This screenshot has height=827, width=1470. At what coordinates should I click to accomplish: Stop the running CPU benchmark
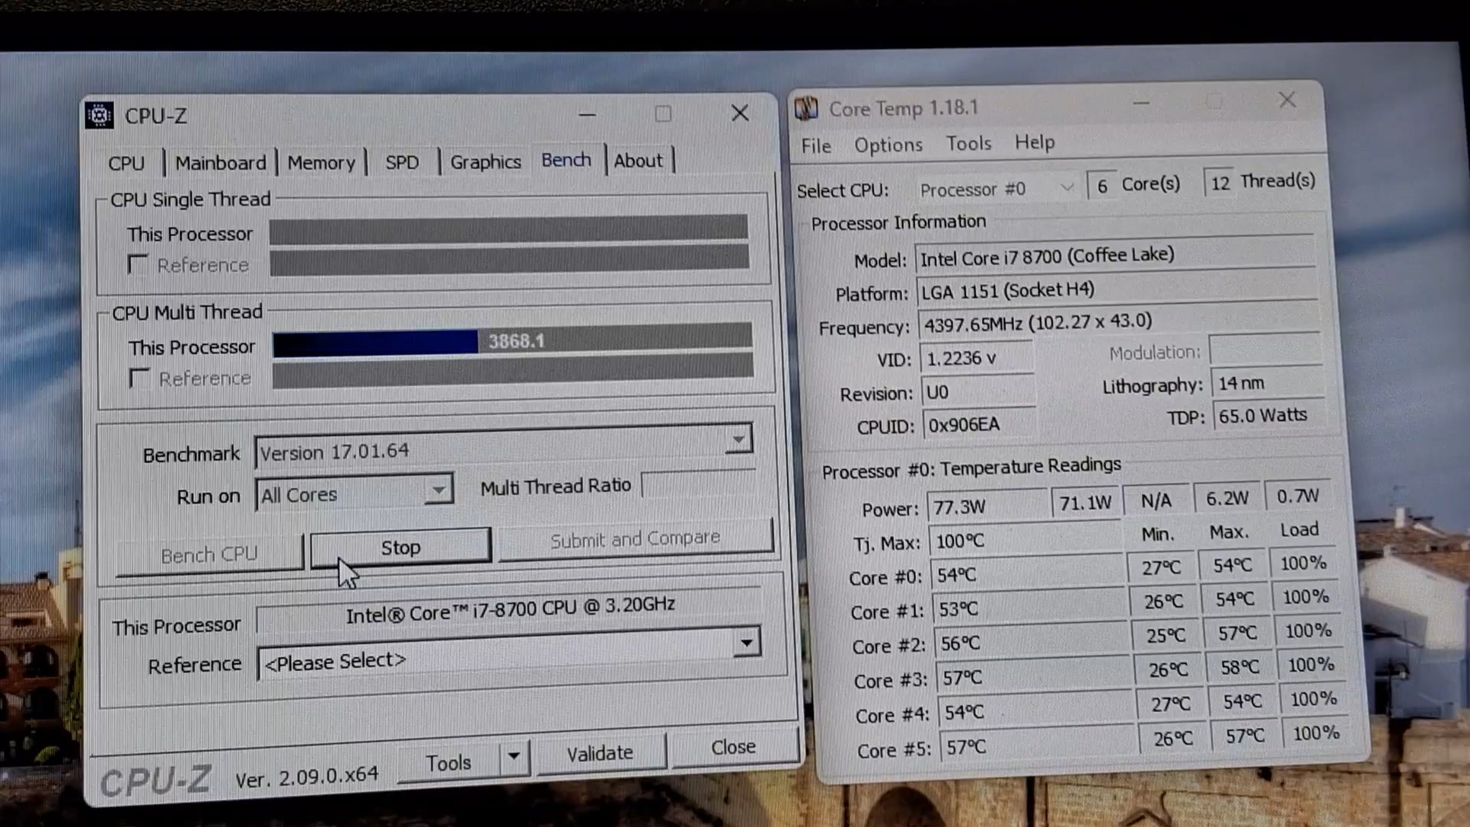point(400,546)
